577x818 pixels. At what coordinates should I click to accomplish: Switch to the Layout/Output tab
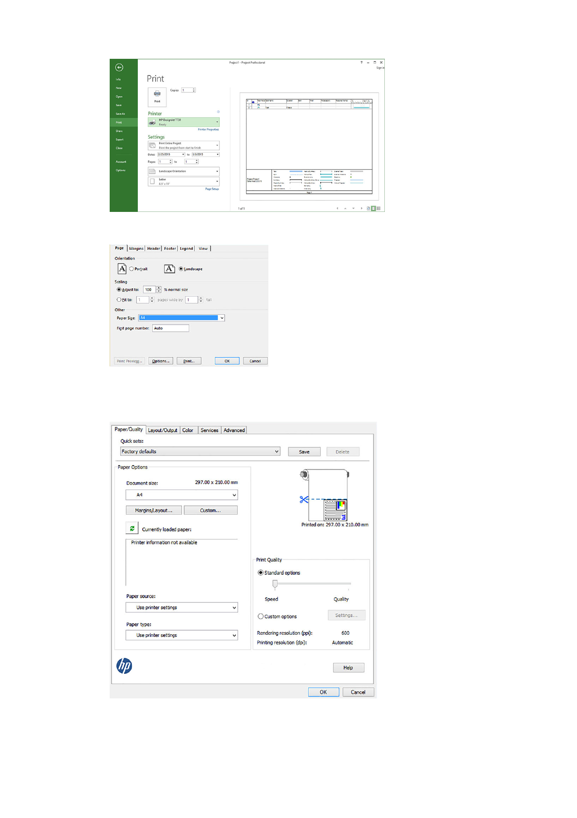pos(163,430)
